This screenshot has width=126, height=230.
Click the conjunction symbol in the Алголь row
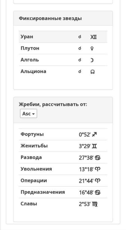point(80,60)
